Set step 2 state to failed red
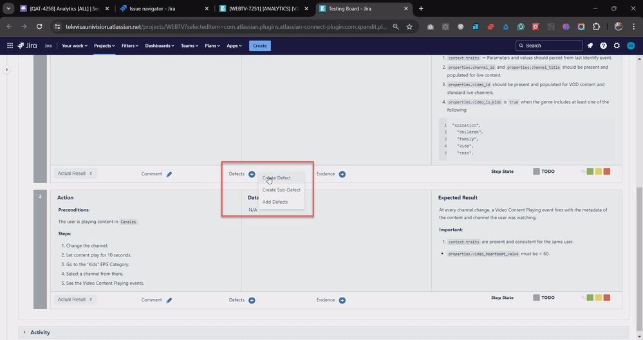Screen dimensions: 643x340 click(606, 298)
